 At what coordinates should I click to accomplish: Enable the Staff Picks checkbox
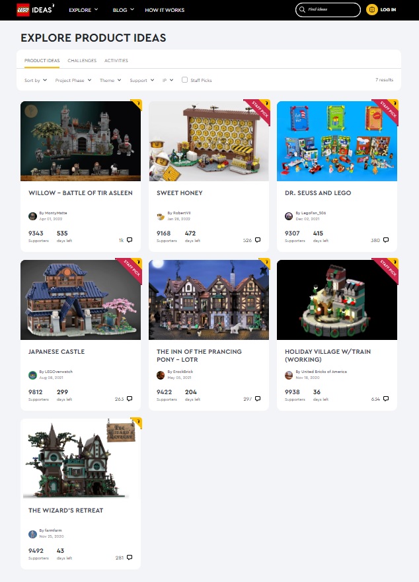(184, 80)
